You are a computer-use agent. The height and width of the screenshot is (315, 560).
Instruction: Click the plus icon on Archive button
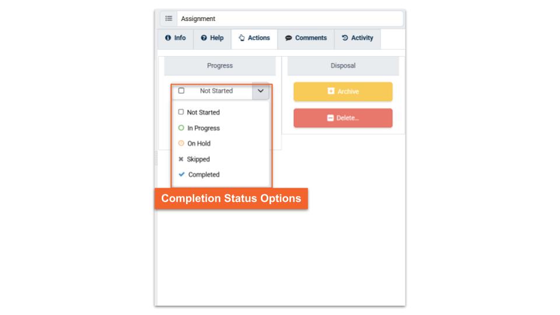tap(331, 92)
